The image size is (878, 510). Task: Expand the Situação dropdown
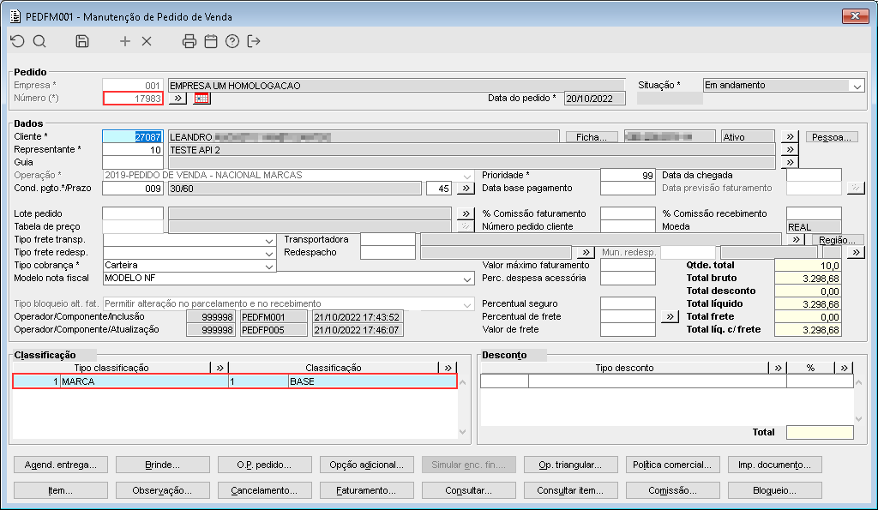pyautogui.click(x=857, y=86)
